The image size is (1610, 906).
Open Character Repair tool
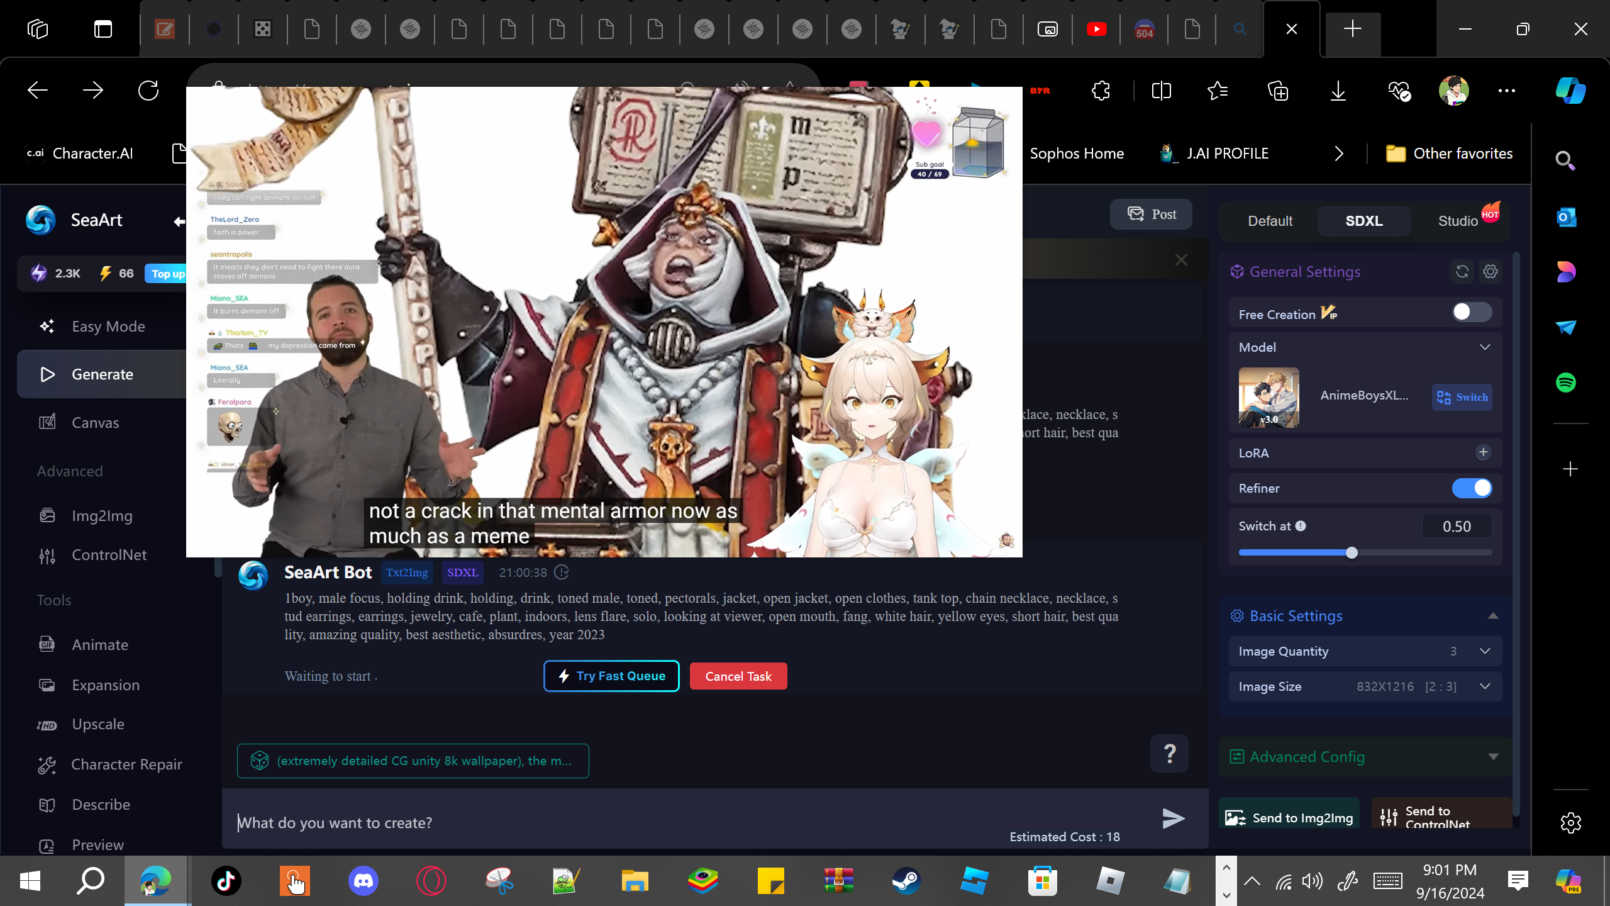(126, 764)
